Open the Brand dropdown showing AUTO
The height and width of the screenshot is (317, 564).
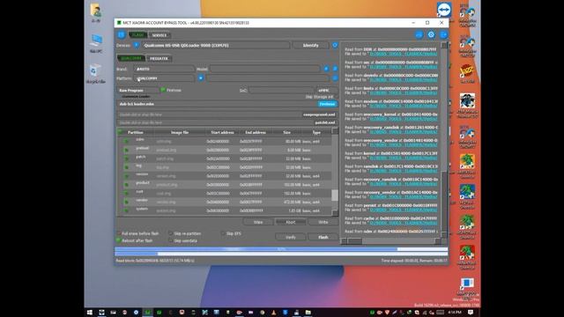coord(165,69)
